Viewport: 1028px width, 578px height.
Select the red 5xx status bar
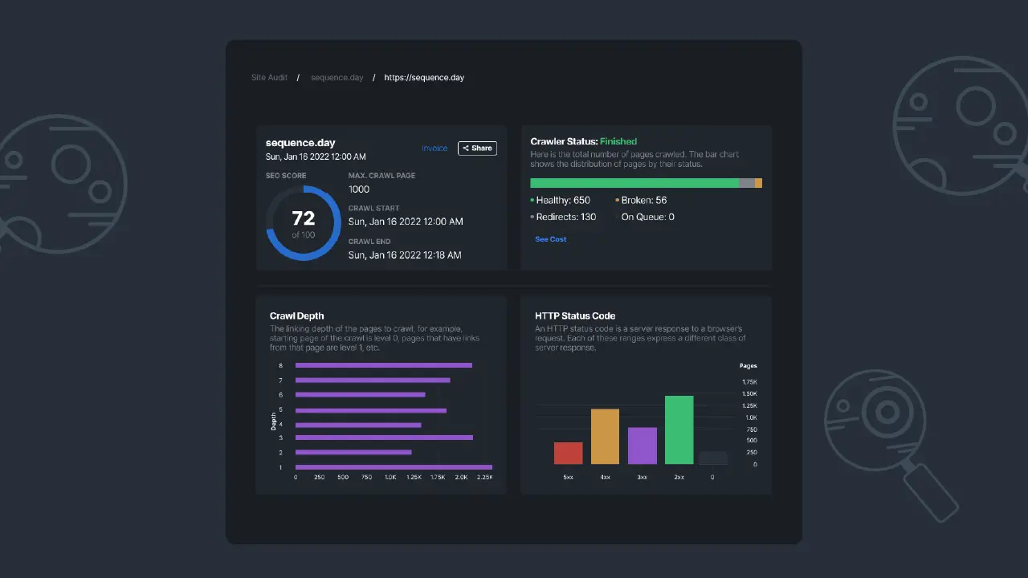coord(568,454)
